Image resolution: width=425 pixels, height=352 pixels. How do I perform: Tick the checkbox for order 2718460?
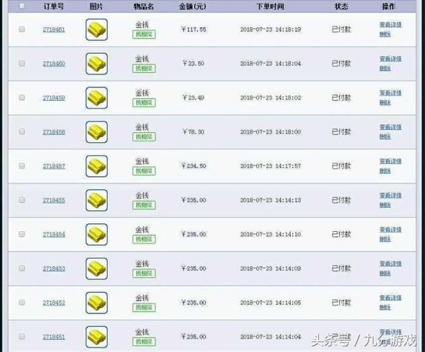22,64
